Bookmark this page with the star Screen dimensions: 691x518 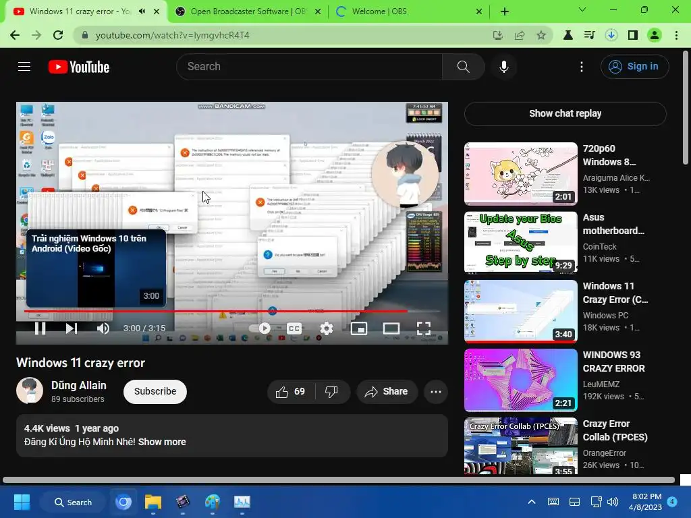[541, 35]
